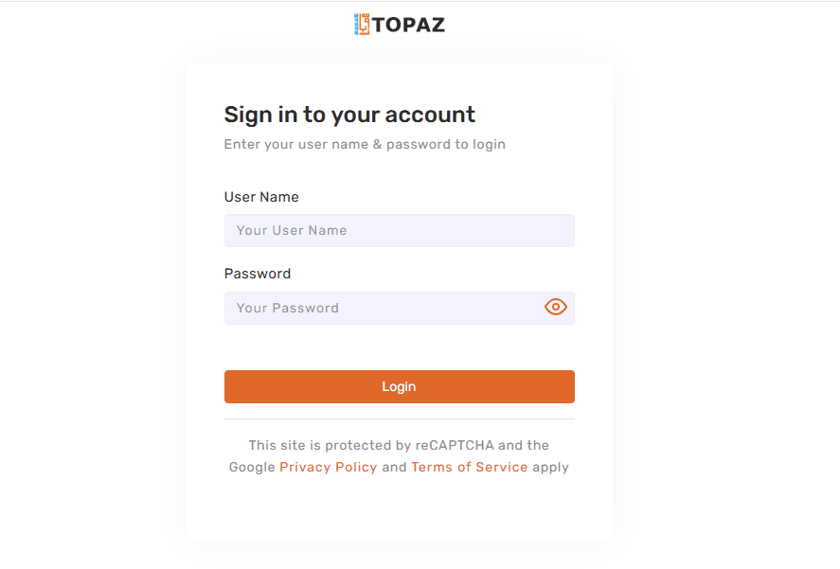Submit credentials via Login

(399, 386)
